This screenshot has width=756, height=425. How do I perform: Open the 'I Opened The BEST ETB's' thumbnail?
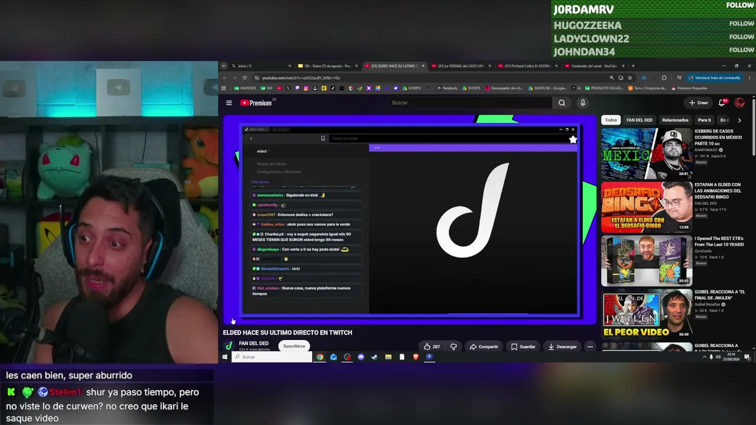point(647,261)
